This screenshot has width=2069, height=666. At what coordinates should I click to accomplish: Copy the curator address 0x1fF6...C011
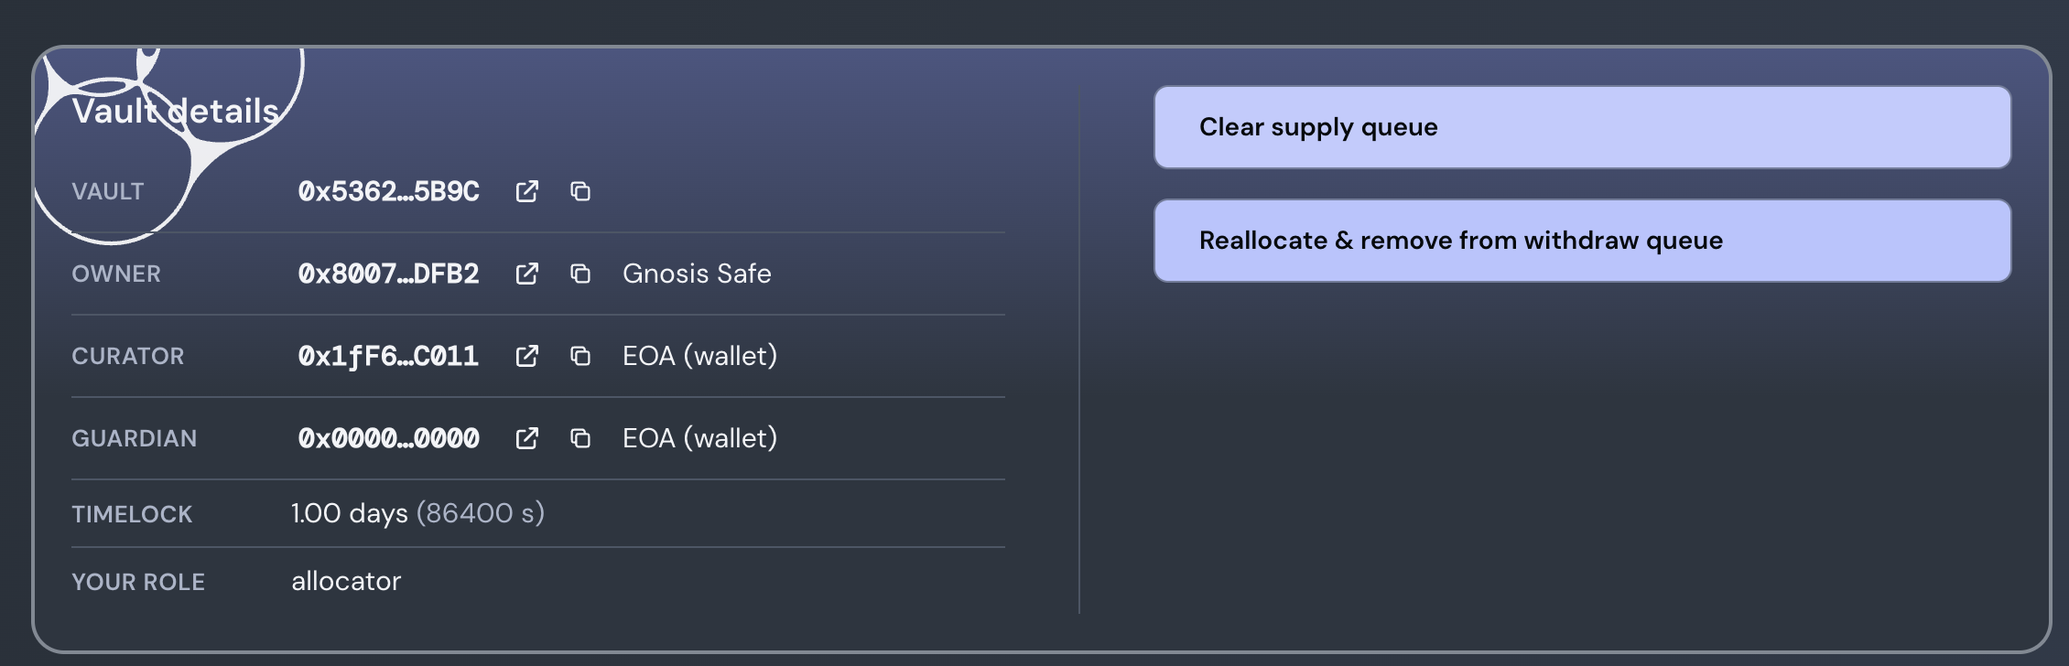click(580, 357)
